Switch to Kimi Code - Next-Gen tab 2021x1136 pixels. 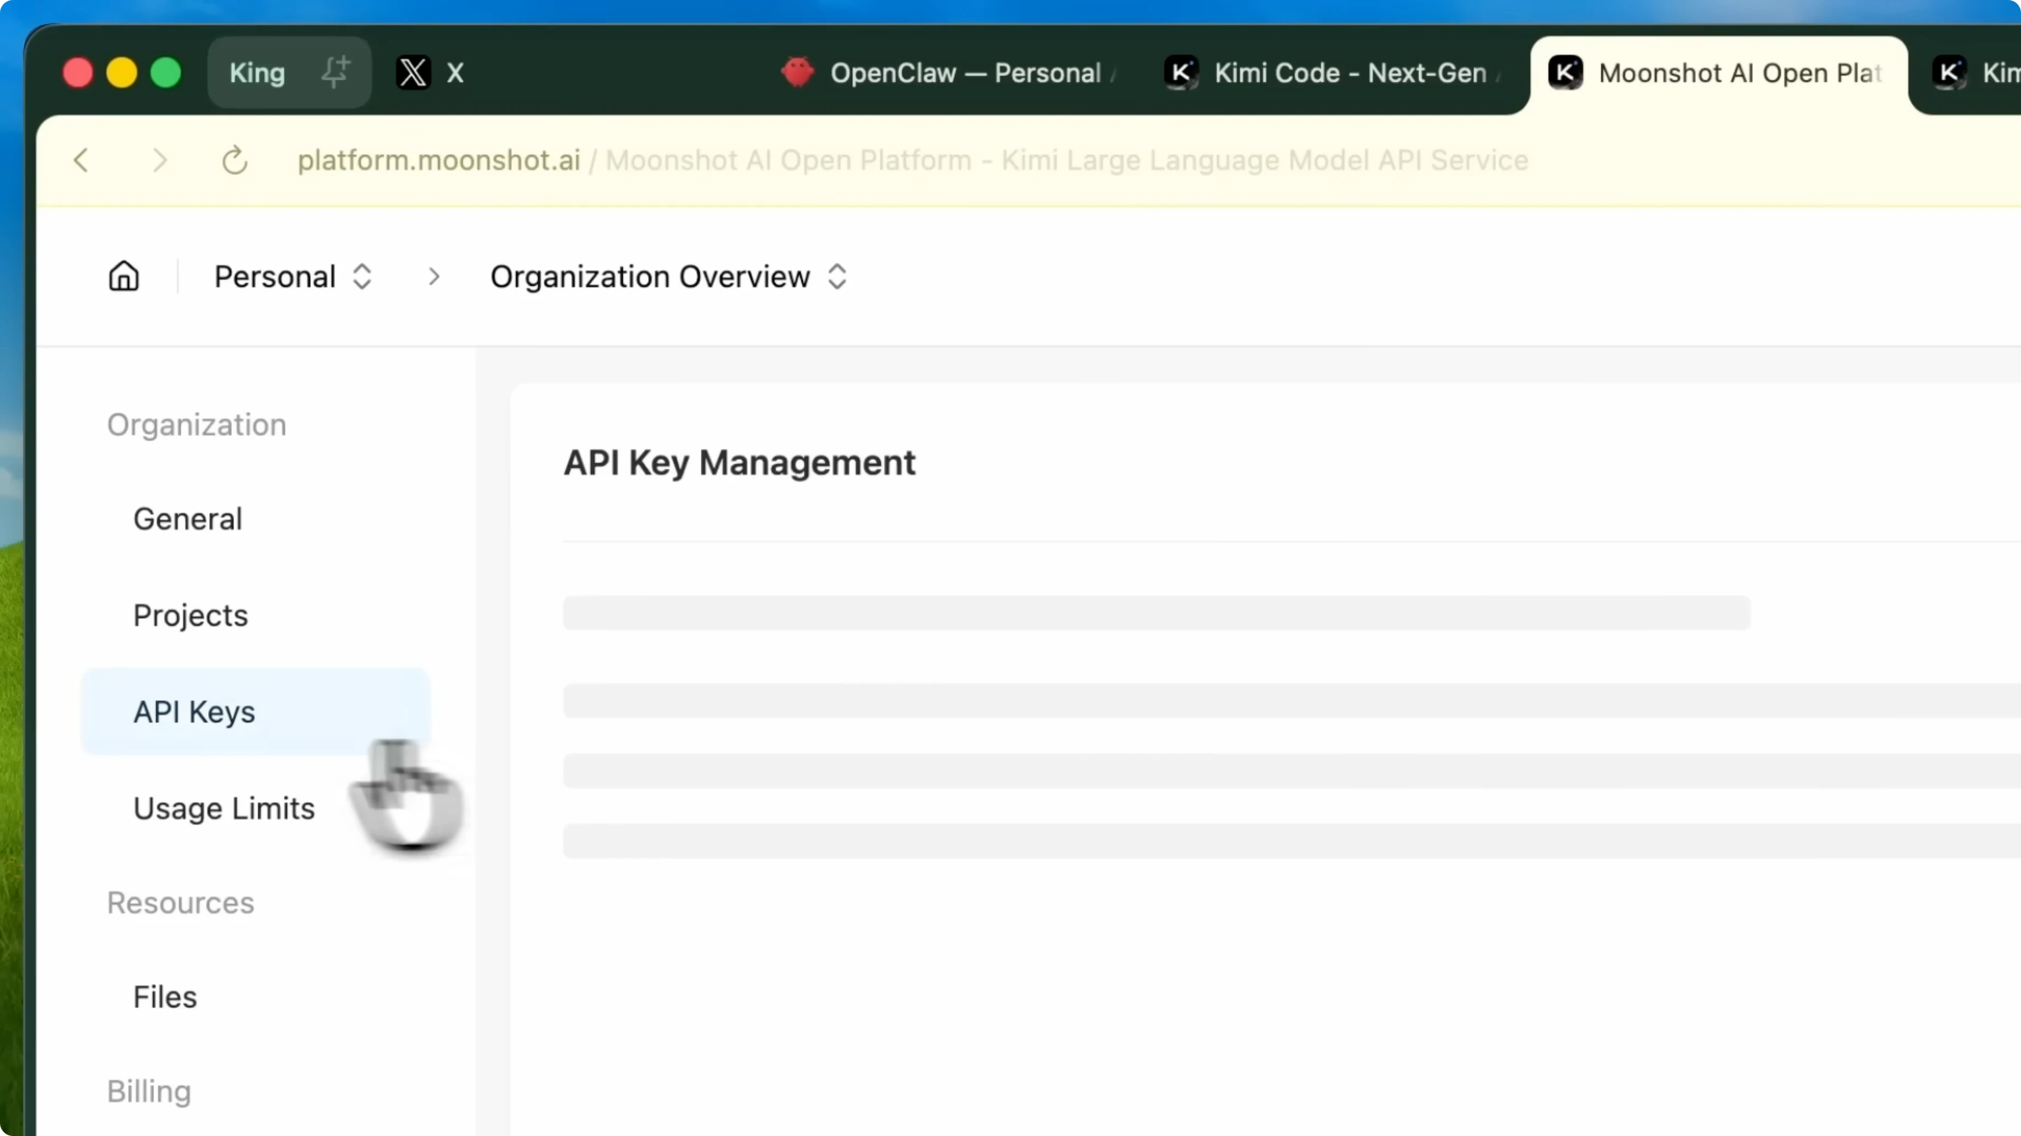click(1349, 73)
